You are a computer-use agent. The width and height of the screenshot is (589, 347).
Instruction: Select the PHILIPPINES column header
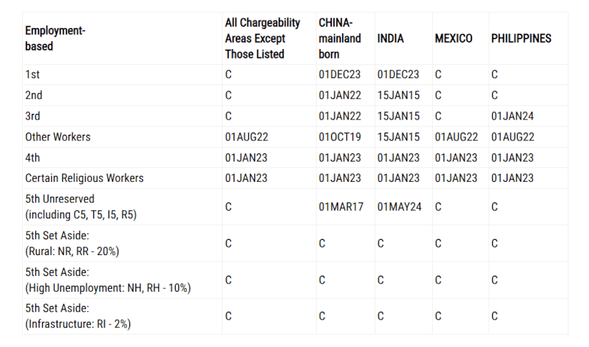click(x=521, y=38)
